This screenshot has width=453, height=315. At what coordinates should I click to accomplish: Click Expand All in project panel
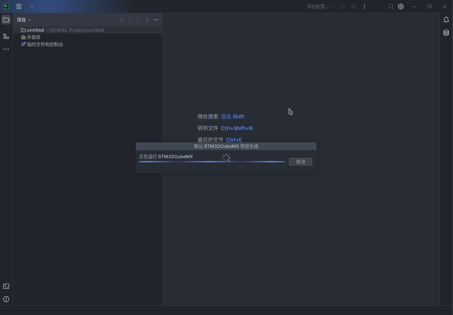(130, 20)
